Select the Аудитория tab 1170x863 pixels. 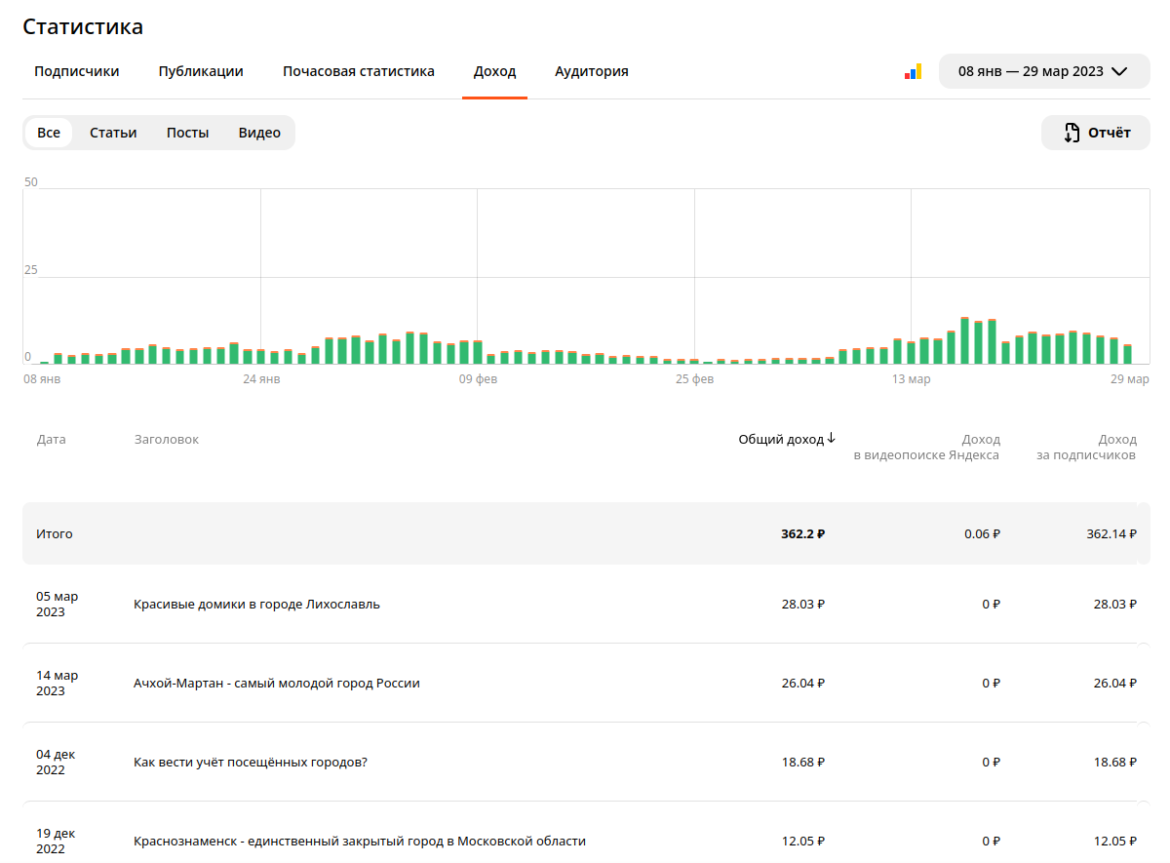592,71
